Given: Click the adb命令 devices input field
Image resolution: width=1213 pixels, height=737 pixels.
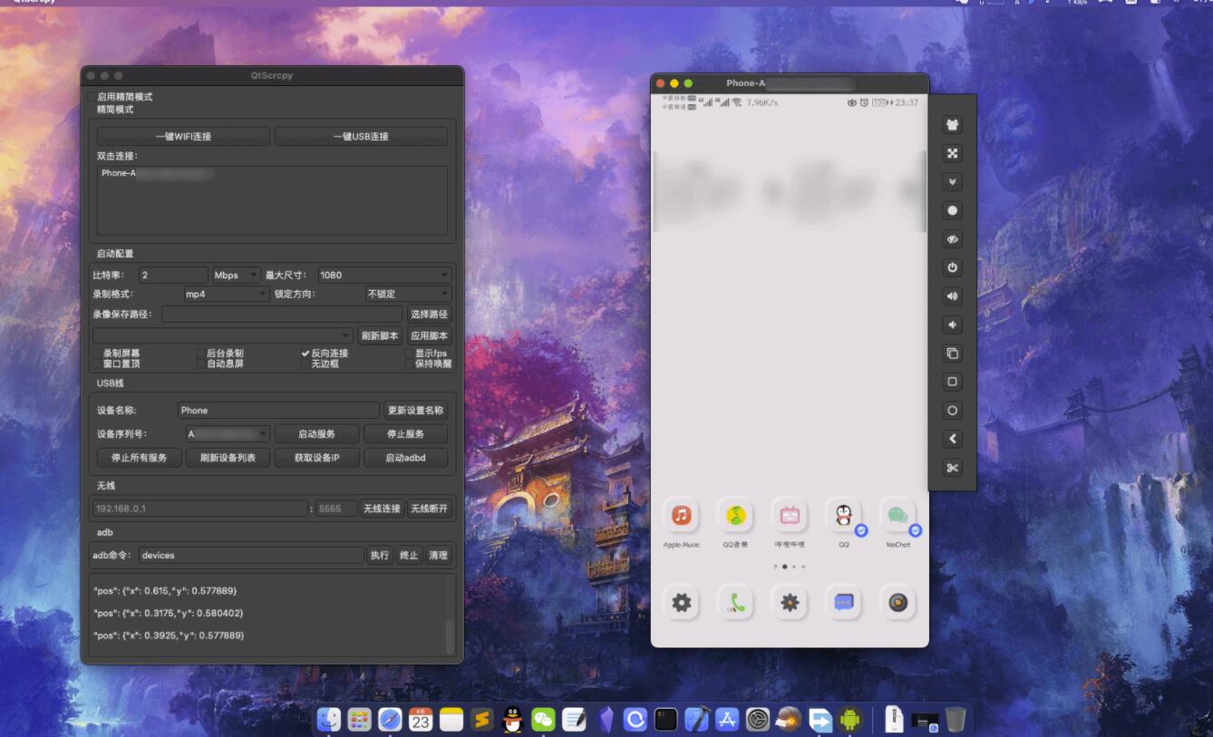Looking at the screenshot, I should 251,555.
